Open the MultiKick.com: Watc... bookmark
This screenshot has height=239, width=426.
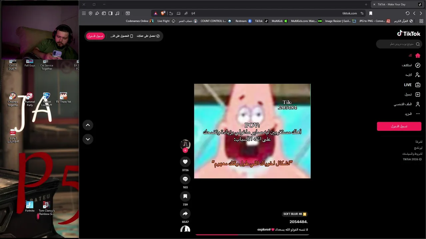[307, 21]
